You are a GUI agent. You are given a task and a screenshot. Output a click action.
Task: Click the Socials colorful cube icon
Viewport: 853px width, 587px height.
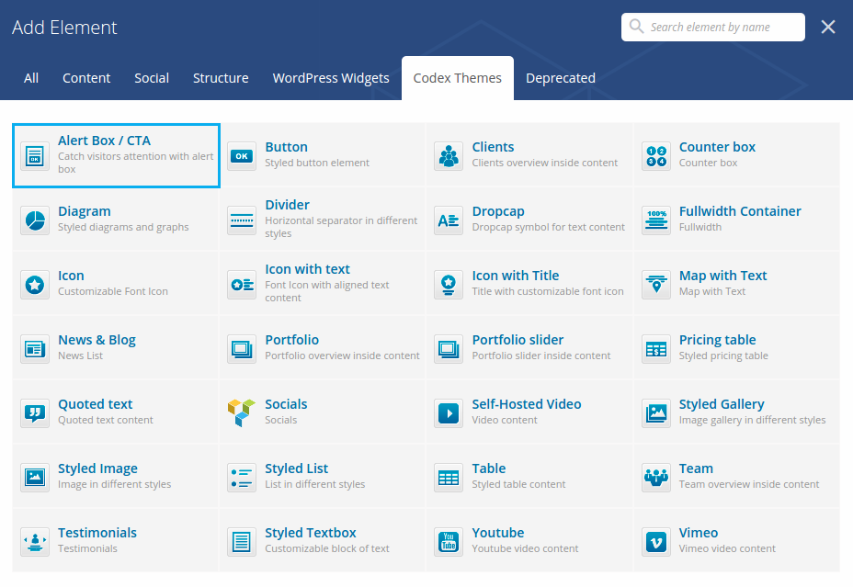[242, 413]
